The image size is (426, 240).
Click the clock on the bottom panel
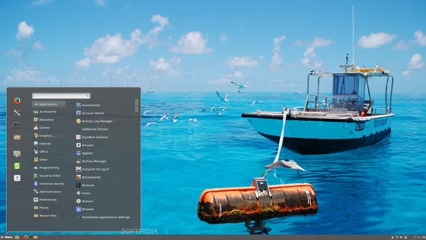(x=417, y=237)
